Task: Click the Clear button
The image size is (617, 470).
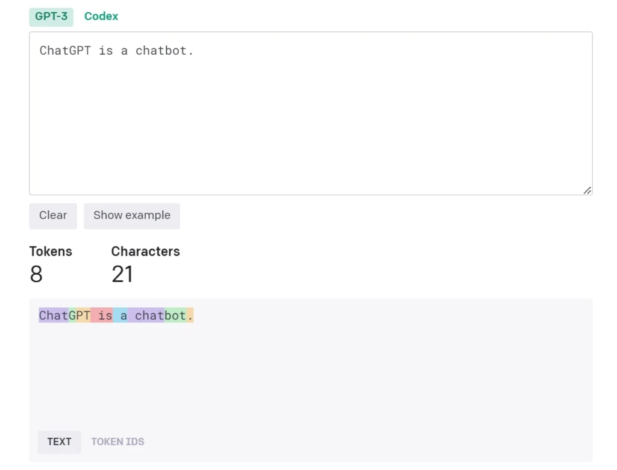Action: tap(52, 215)
